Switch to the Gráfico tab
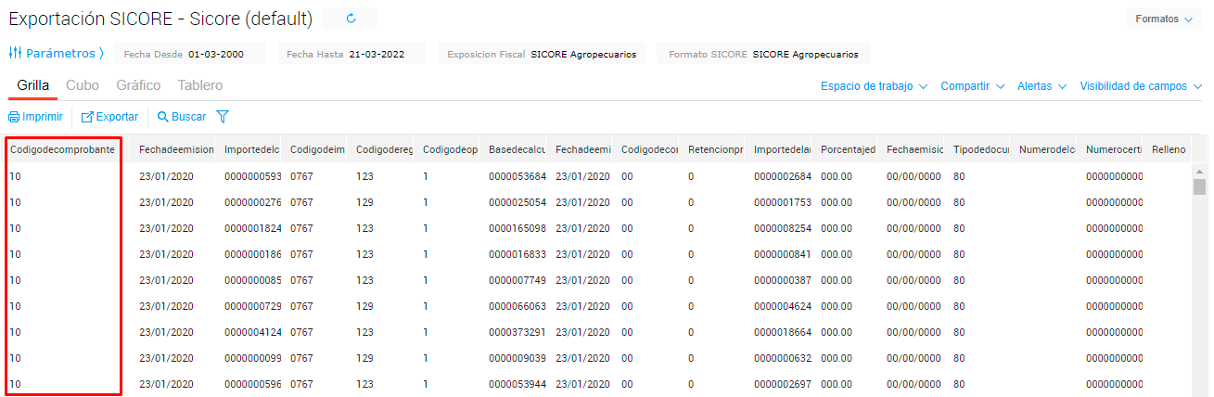 [138, 85]
